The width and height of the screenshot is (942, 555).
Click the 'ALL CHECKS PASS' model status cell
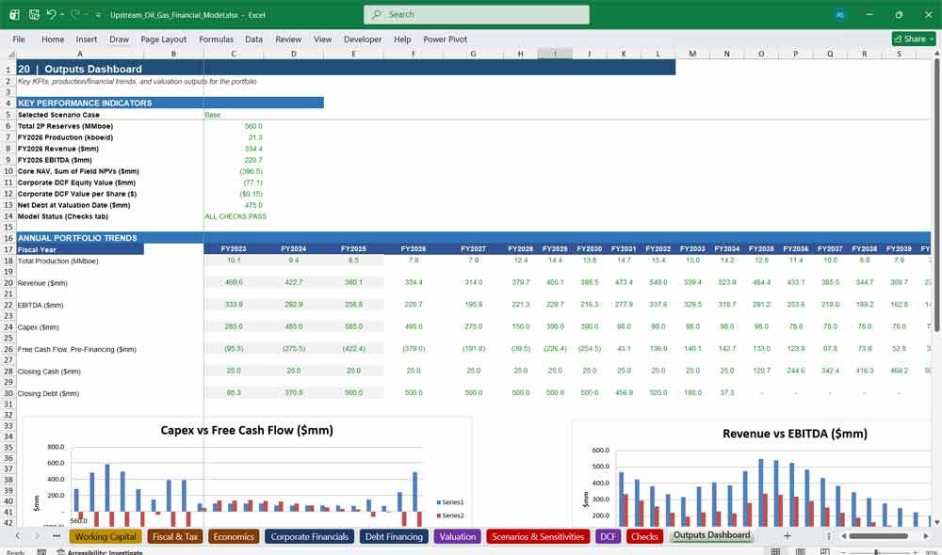(235, 216)
